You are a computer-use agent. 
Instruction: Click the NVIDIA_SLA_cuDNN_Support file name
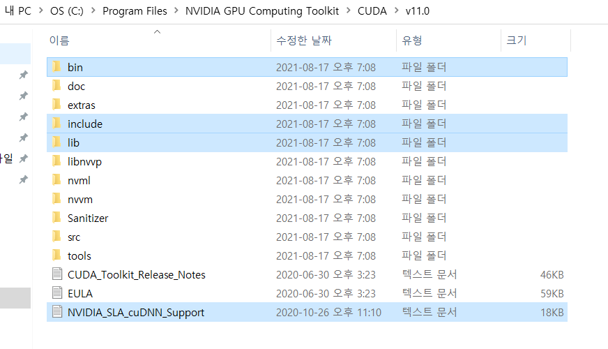[x=136, y=313]
